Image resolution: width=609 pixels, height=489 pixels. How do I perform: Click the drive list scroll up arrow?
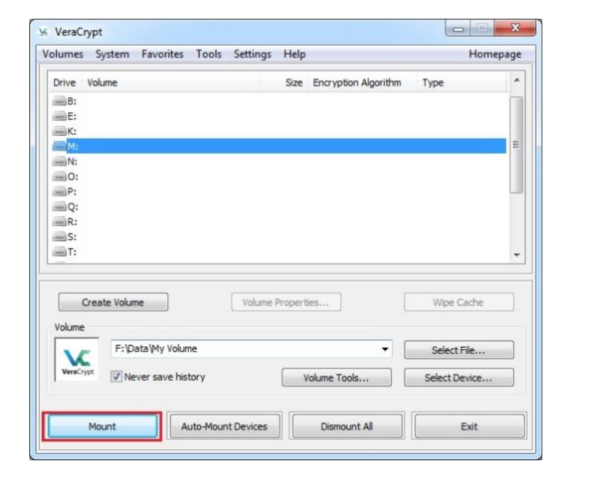pos(517,80)
